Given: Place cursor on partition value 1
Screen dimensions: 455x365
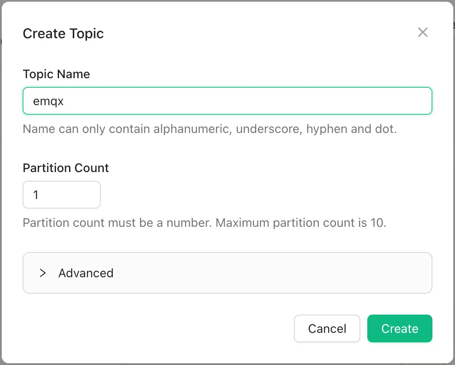Looking at the screenshot, I should pos(36,195).
